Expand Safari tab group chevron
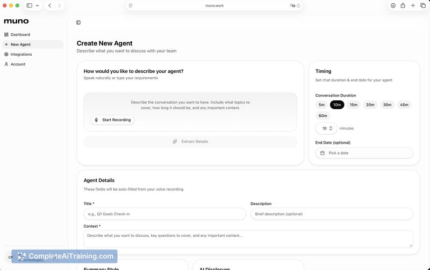Image resolution: width=430 pixels, height=270 pixels. (37, 5)
